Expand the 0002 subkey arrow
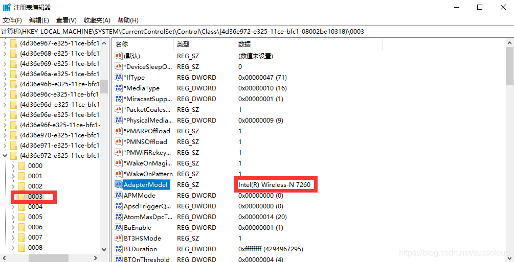The width and height of the screenshot is (514, 262). (13, 186)
